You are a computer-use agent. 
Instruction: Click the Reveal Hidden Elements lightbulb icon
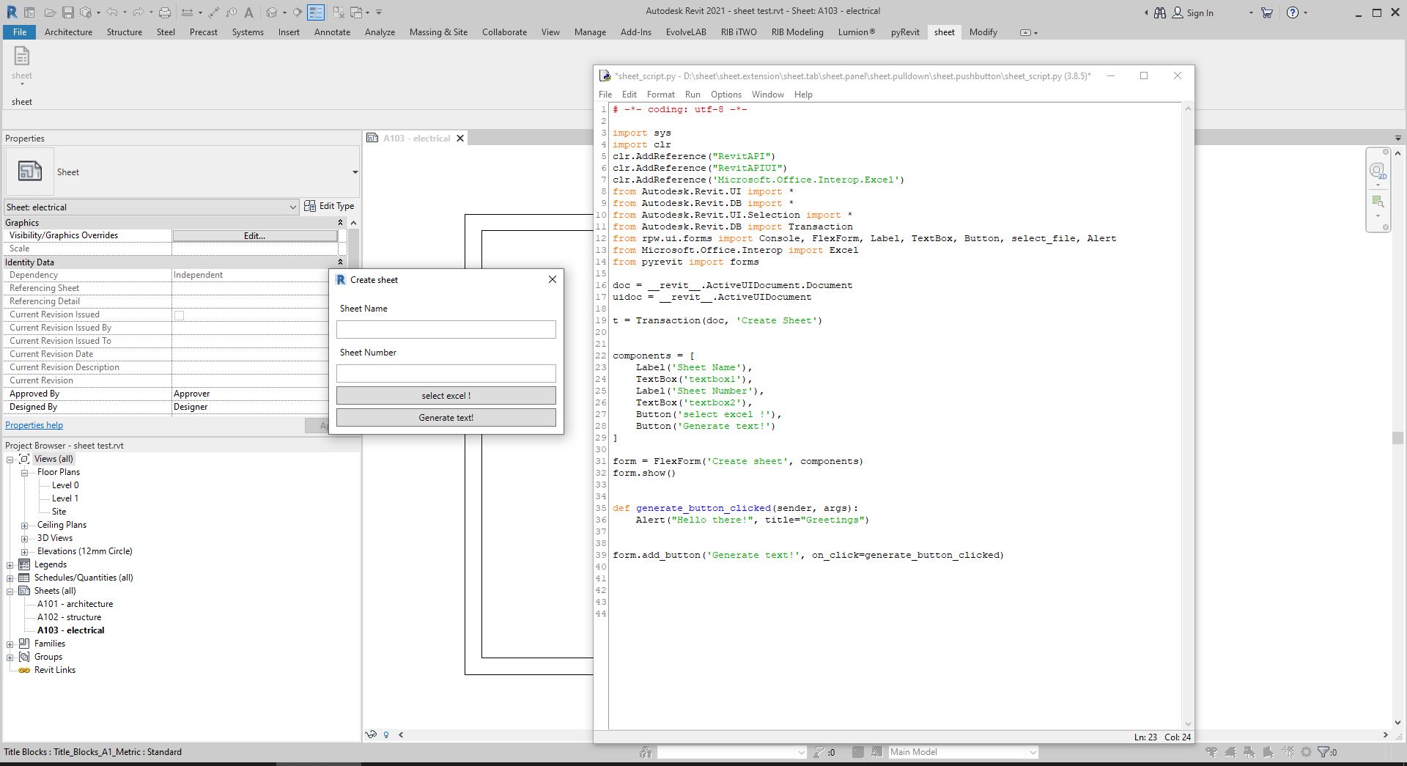coord(386,734)
